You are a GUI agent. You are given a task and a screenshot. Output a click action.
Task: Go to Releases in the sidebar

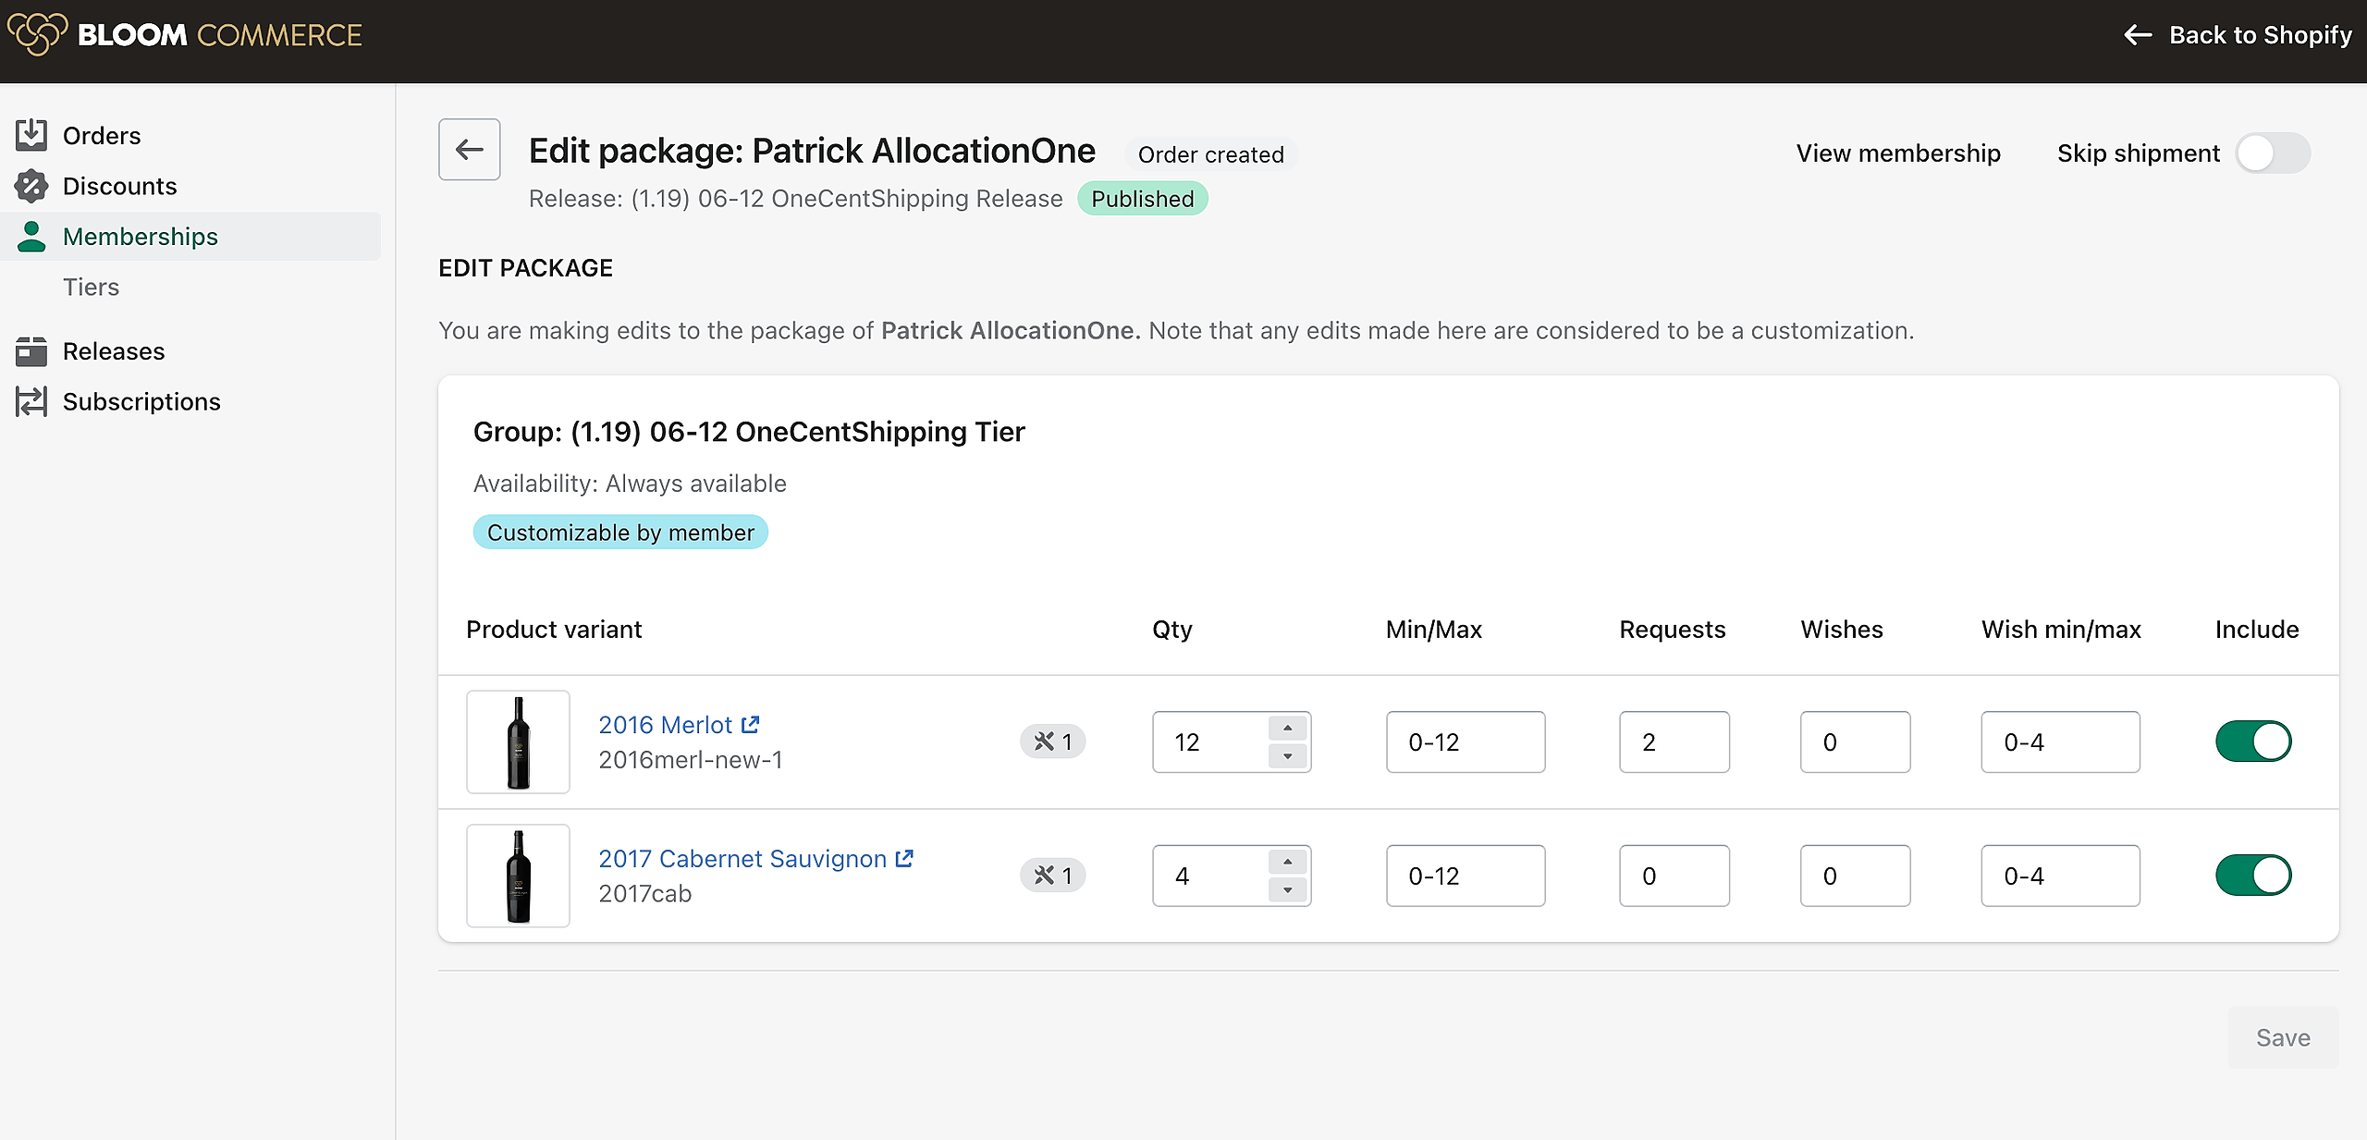(114, 351)
